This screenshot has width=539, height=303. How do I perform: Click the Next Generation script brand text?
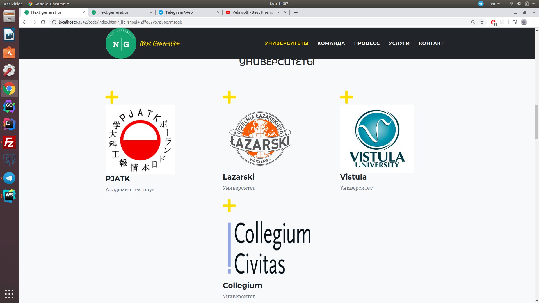click(x=160, y=43)
